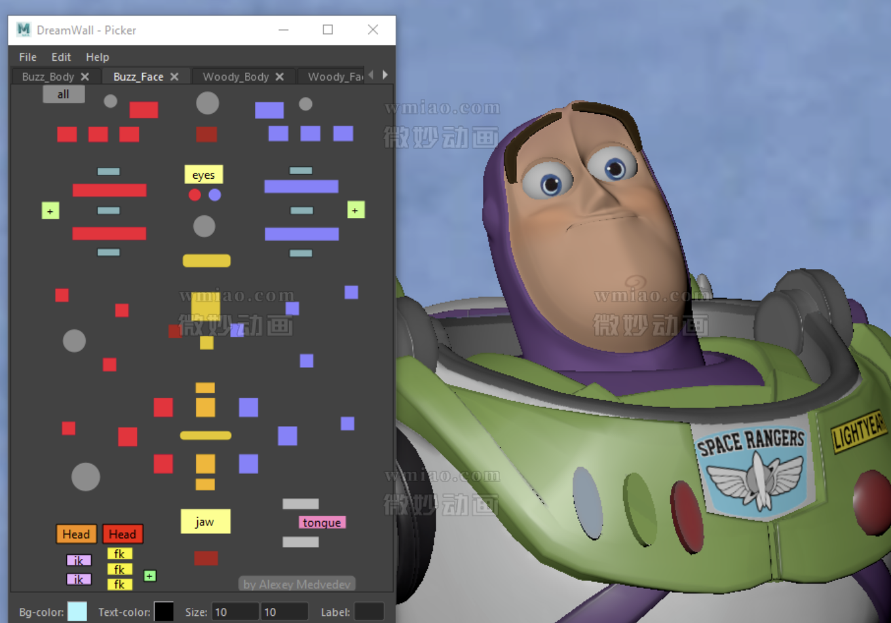
Task: Click the red Head button
Action: (123, 534)
